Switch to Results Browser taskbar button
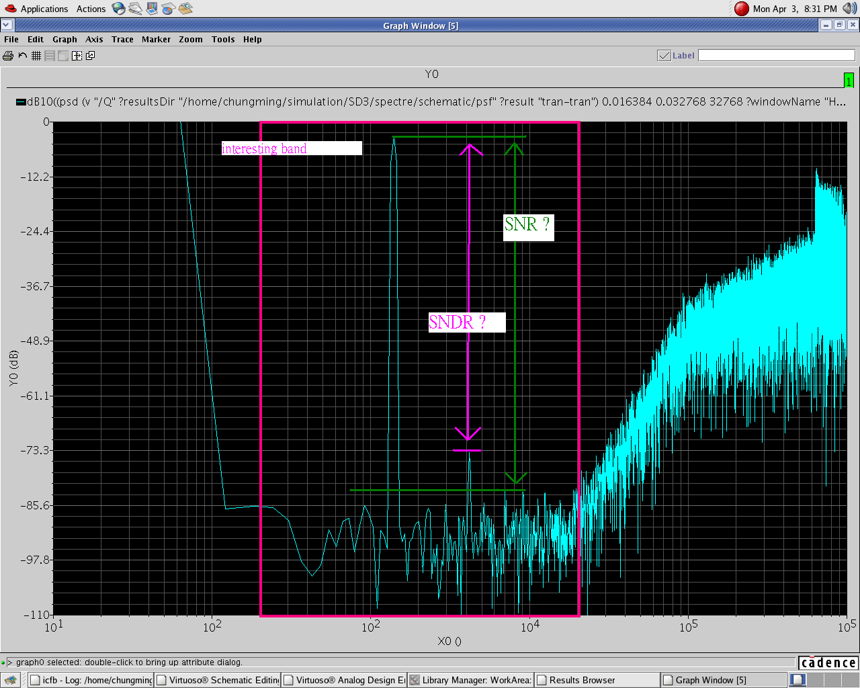860x688 pixels. [598, 680]
